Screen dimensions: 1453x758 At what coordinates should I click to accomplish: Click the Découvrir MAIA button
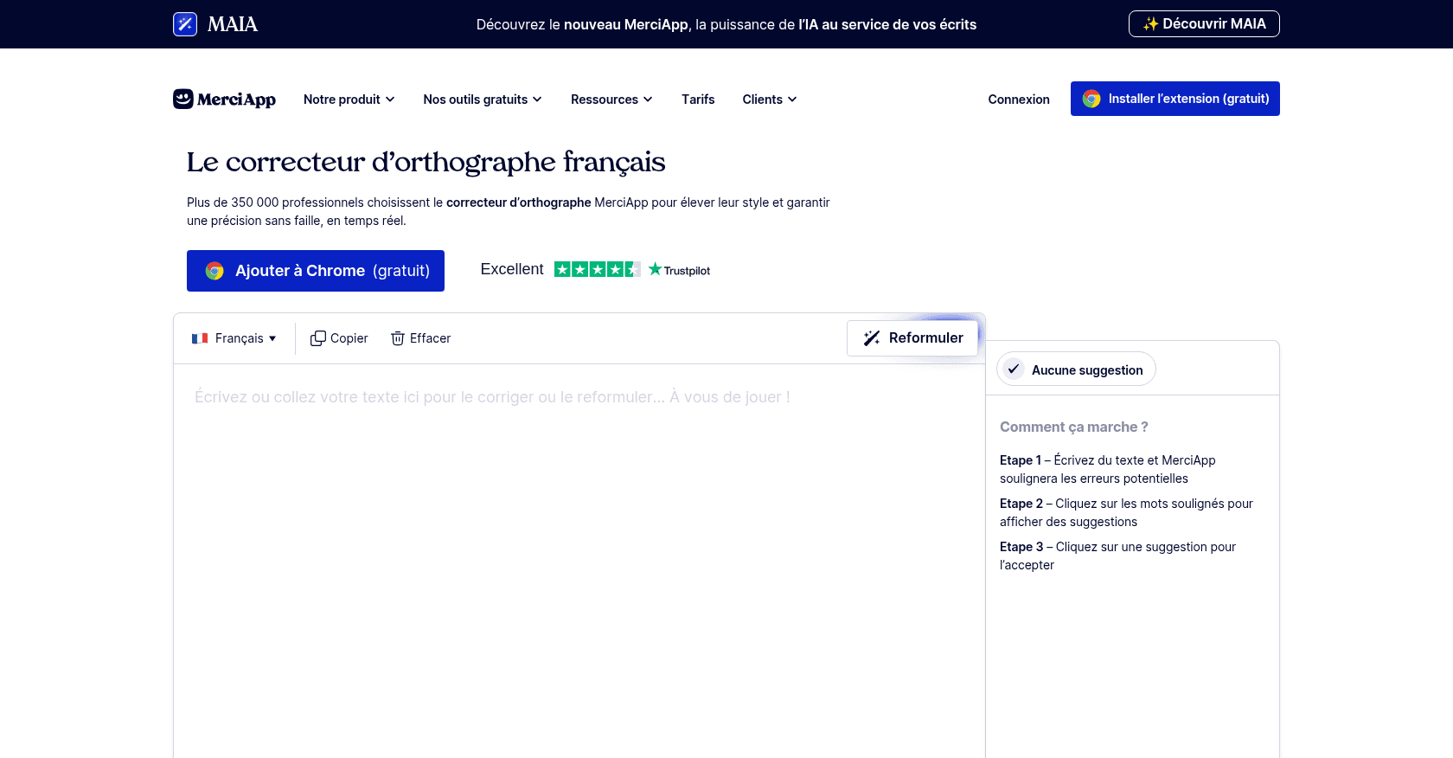1204,24
